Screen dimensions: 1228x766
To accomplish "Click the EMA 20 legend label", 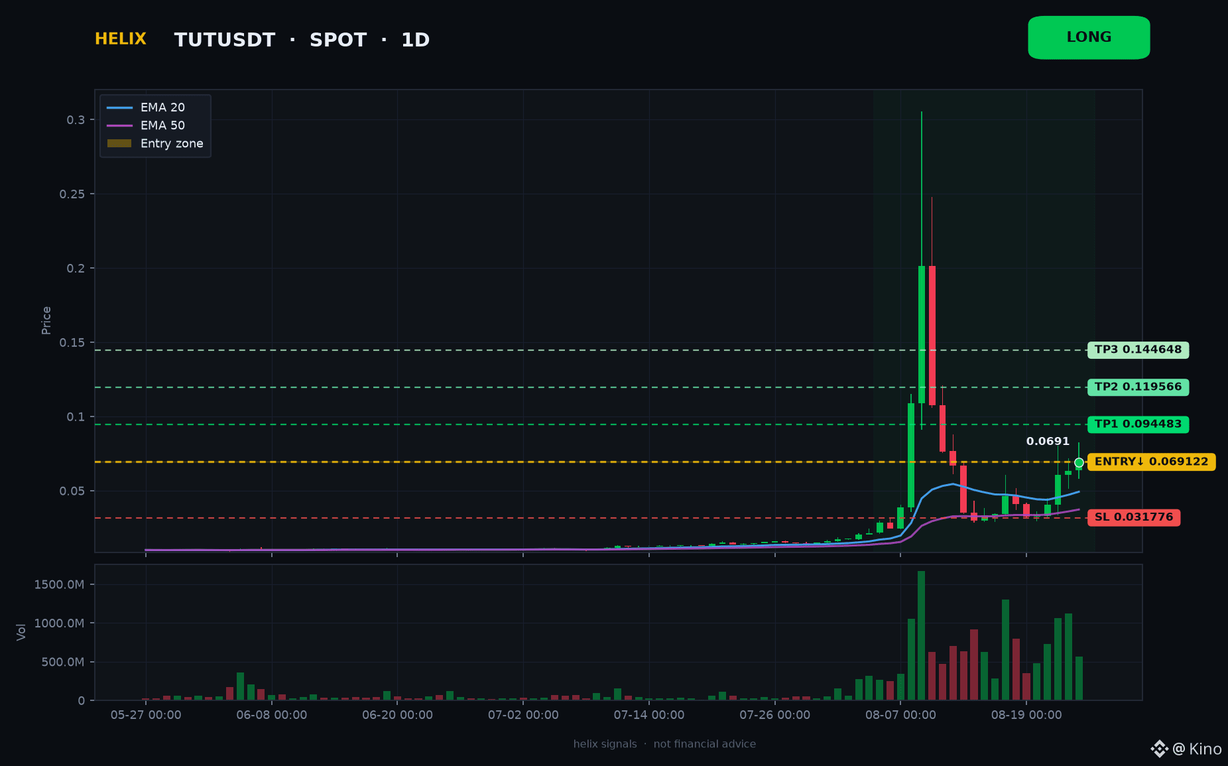I will point(162,107).
